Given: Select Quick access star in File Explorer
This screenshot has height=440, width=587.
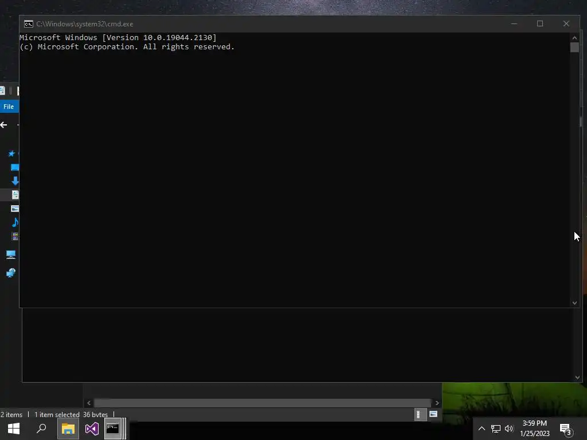Looking at the screenshot, I should pos(11,154).
